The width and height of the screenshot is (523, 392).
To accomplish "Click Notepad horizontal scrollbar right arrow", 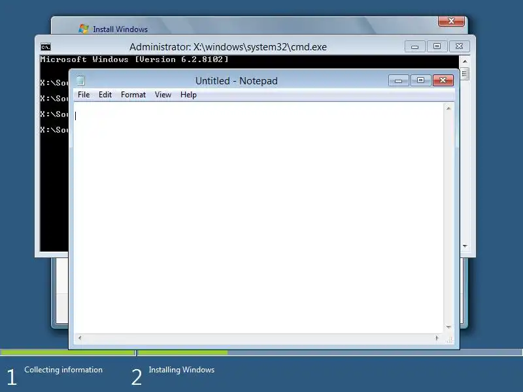I will tap(437, 338).
